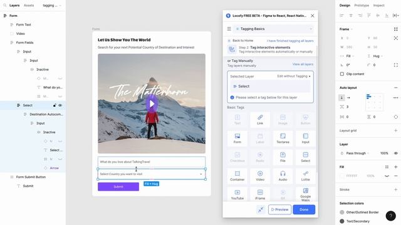The height and width of the screenshot is (225, 401).
Task: Select the Audio tag
Action: coord(283,176)
